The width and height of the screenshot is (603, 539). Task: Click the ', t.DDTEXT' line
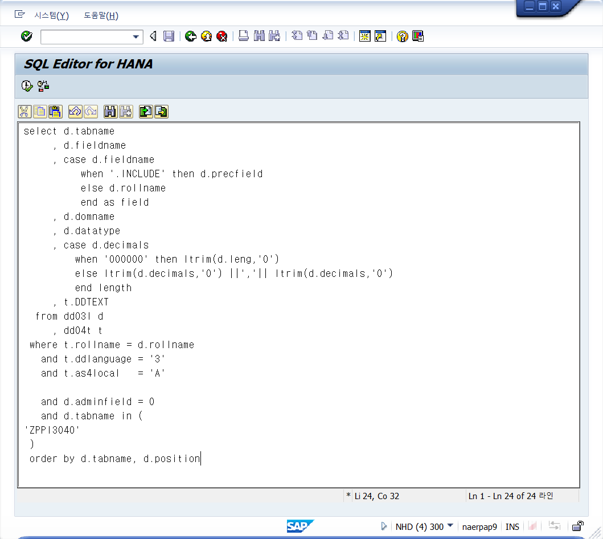click(81, 302)
